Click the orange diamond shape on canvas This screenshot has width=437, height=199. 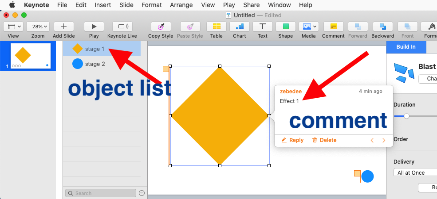220,115
